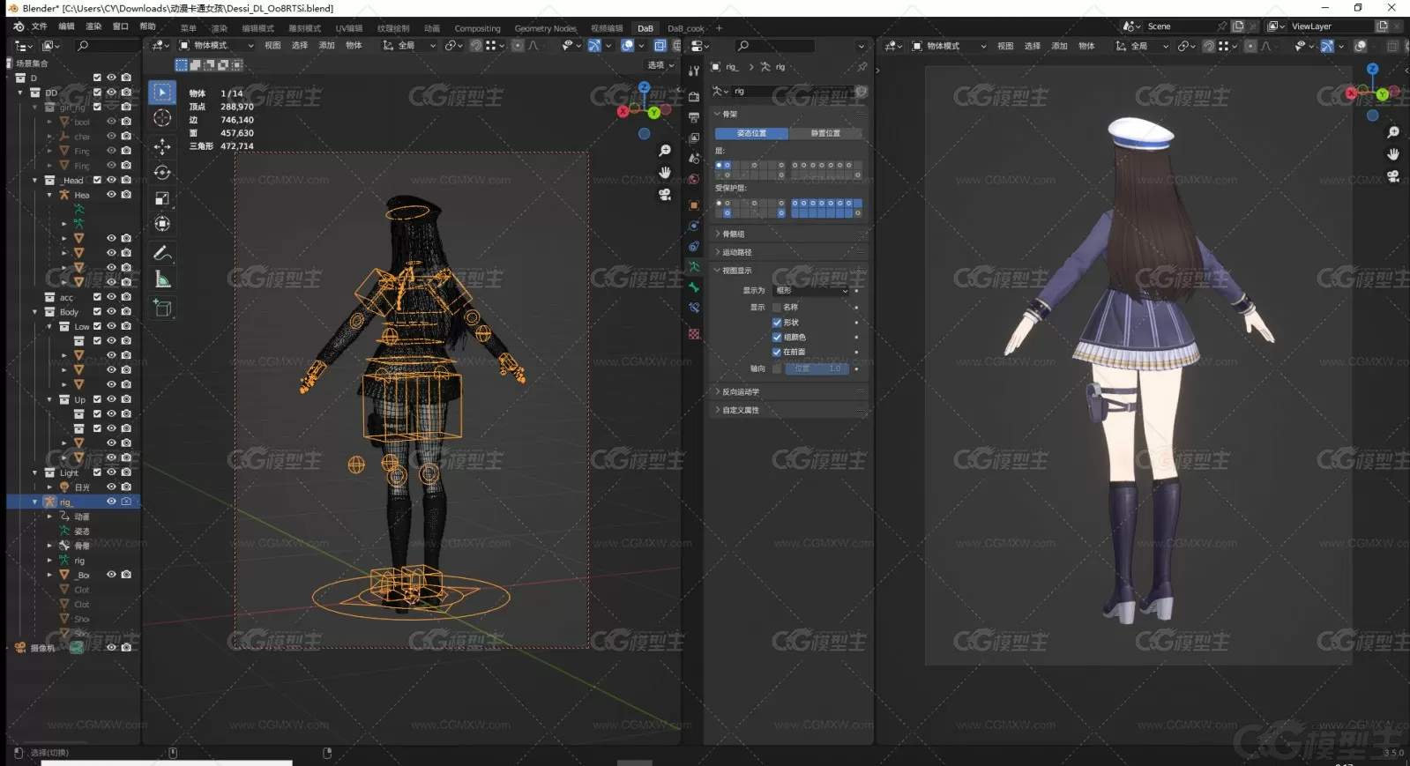Viewport: 1410px width, 766px height.
Task: Pin the properties editor context
Action: click(862, 67)
